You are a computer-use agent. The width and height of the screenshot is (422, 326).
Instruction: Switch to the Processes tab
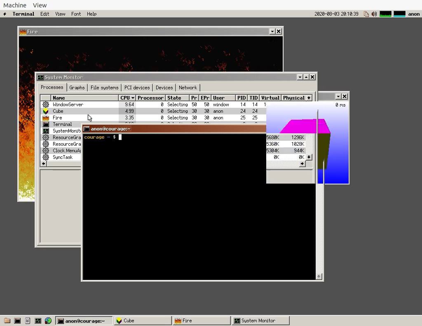pyautogui.click(x=52, y=87)
